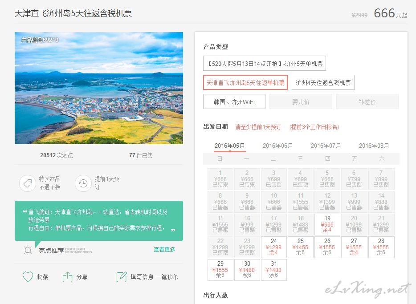Screen dimensions: 416x304
Task: Click 请至少提前1天预订 notice text
Action: coord(258,127)
